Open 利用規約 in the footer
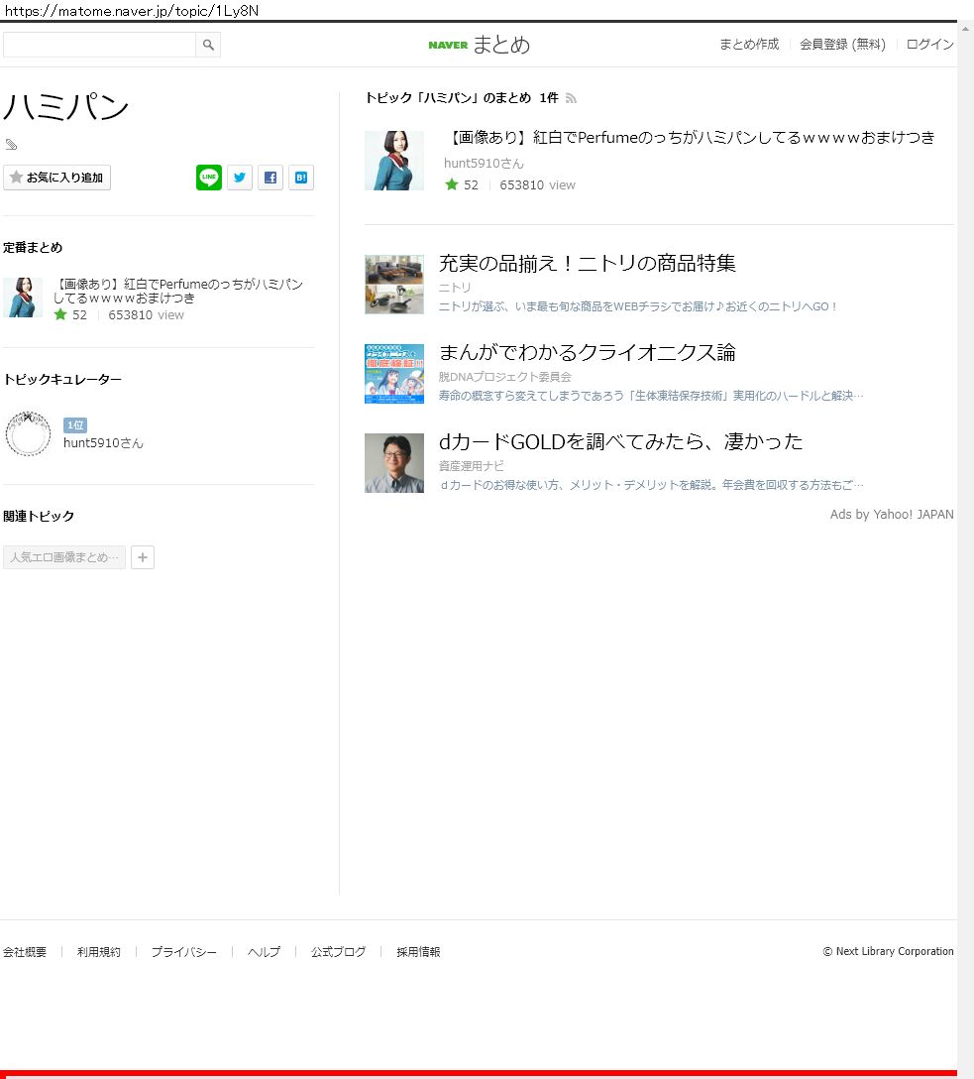 99,952
